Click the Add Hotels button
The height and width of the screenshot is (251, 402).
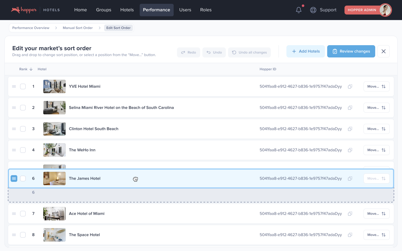click(305, 51)
